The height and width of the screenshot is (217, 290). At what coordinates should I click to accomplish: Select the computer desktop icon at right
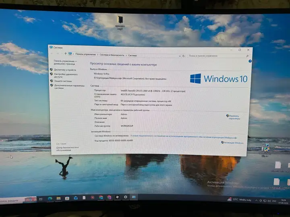265,150
